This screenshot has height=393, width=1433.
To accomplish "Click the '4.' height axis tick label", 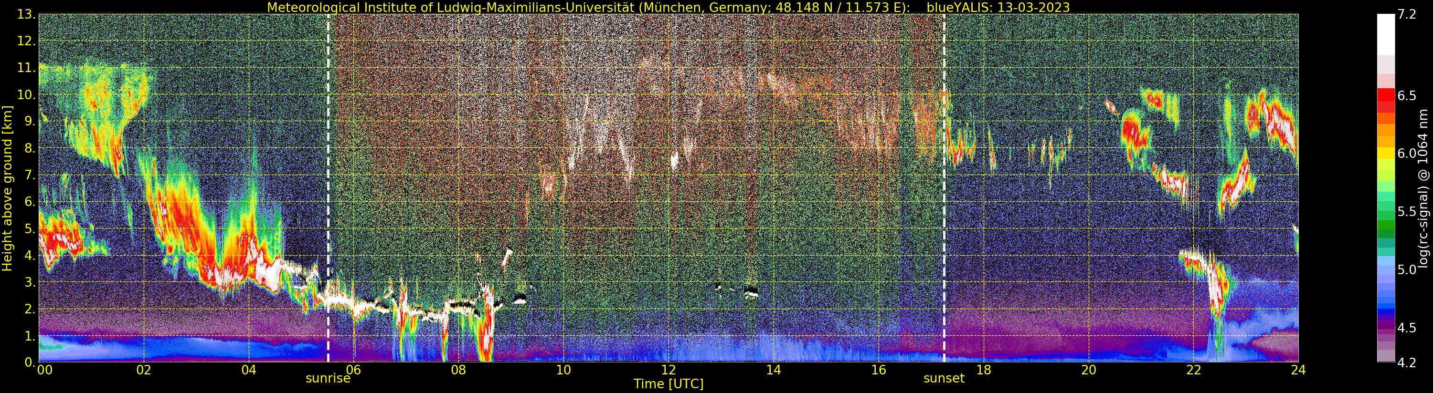I will pyautogui.click(x=30, y=255).
